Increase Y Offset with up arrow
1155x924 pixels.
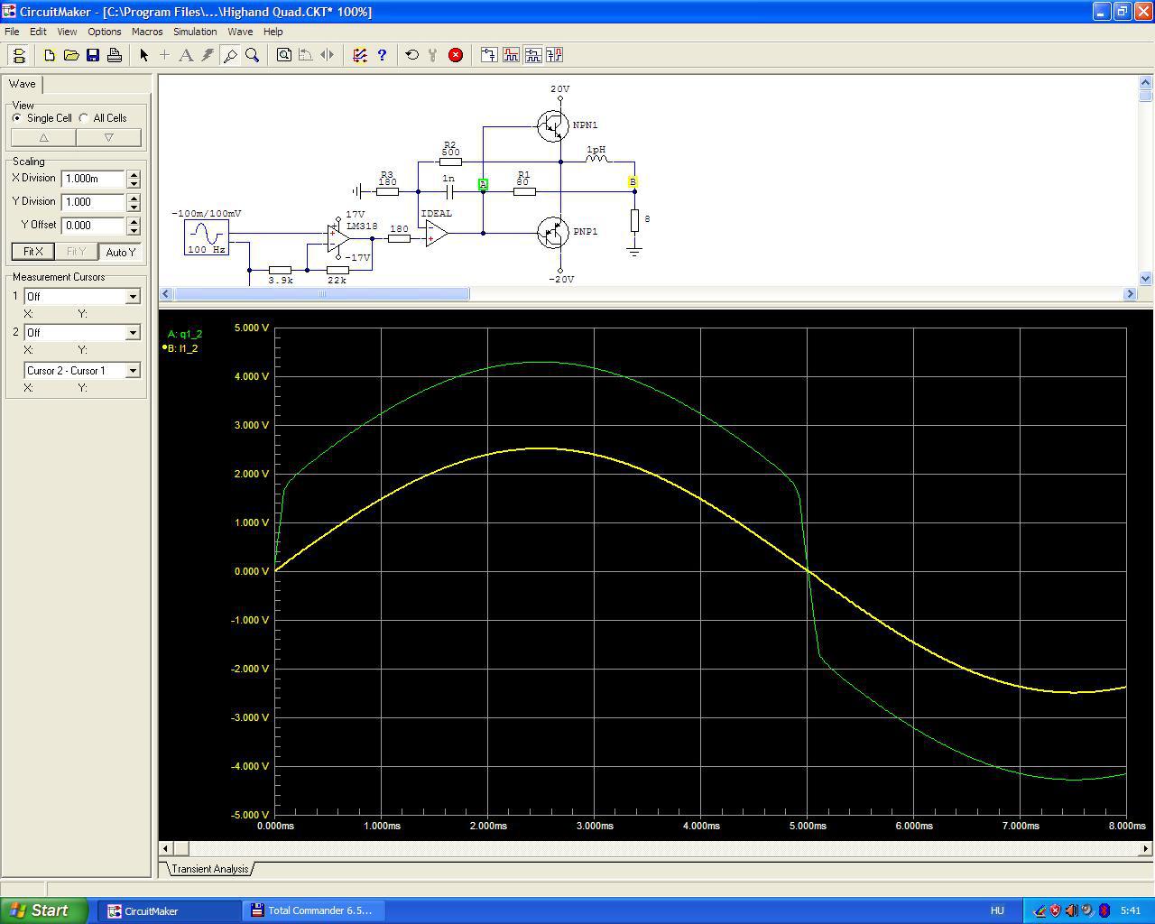pos(134,222)
